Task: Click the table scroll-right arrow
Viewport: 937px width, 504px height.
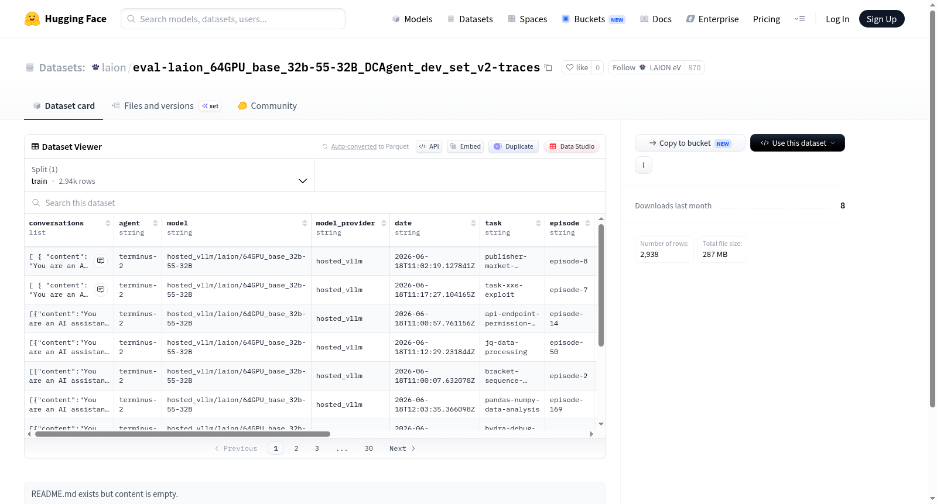Action: click(x=591, y=434)
